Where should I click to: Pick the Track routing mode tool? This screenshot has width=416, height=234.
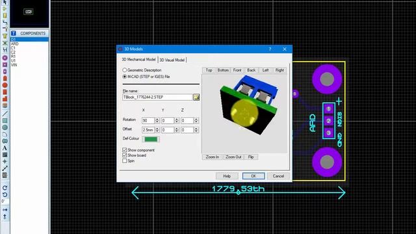pos(5,23)
